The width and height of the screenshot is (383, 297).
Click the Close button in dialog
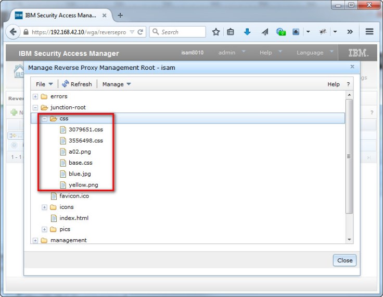[x=344, y=260]
